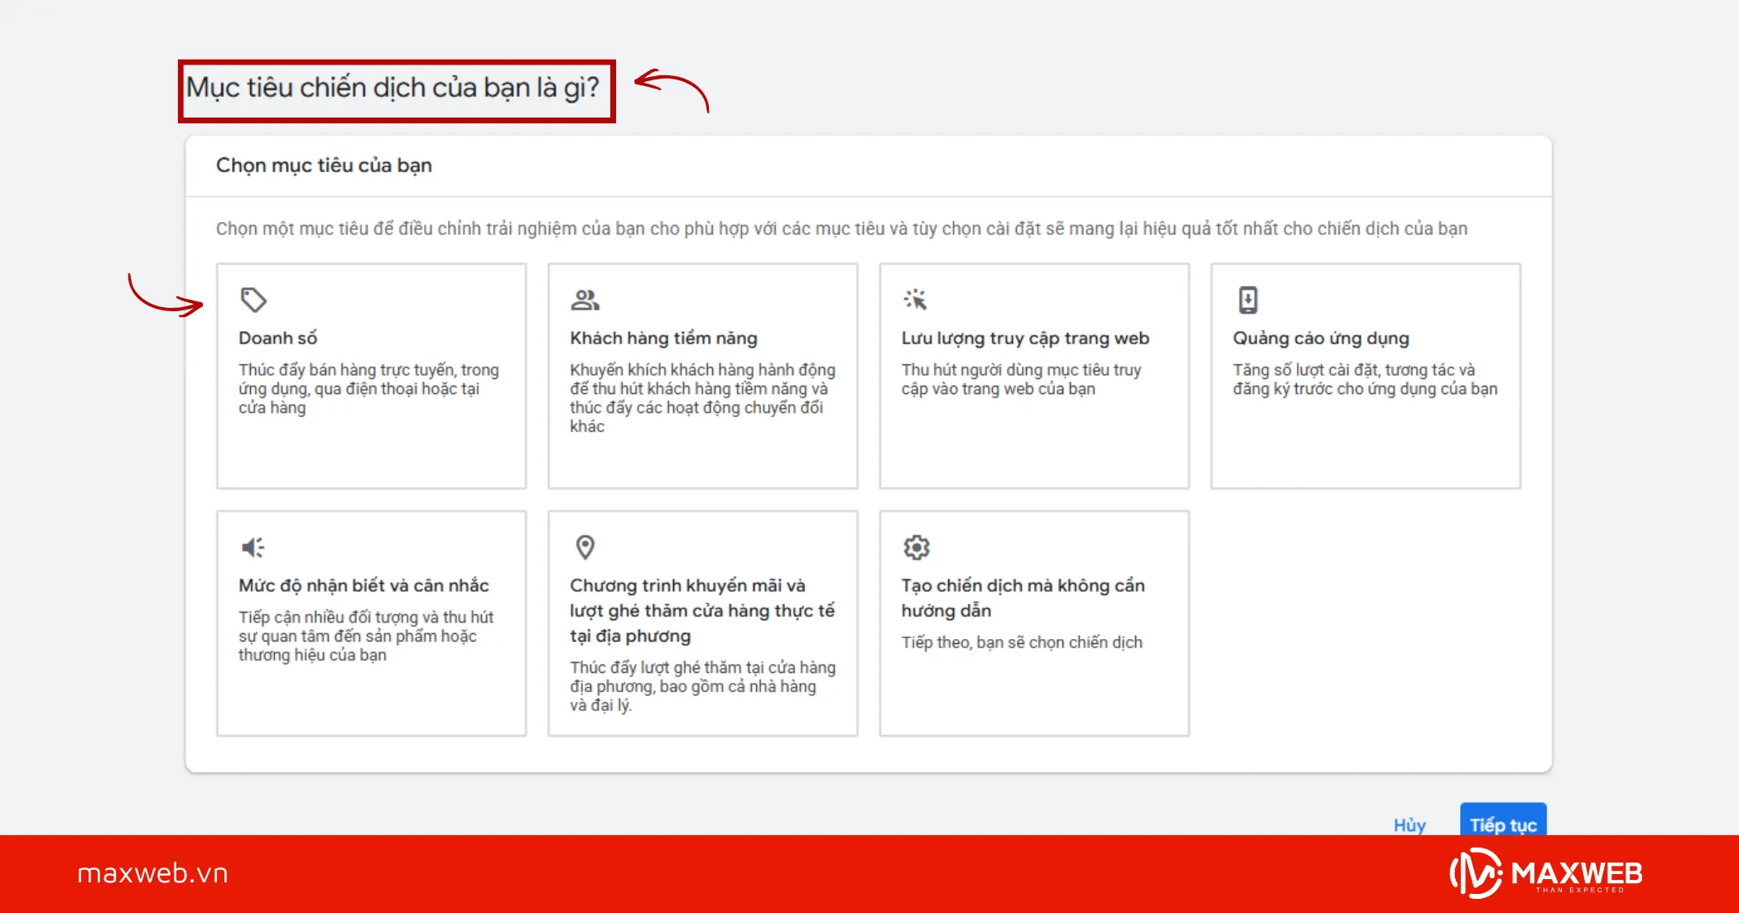Click the gear icon on the no-guidance campaign card
Image resolution: width=1739 pixels, height=913 pixels.
tap(916, 546)
